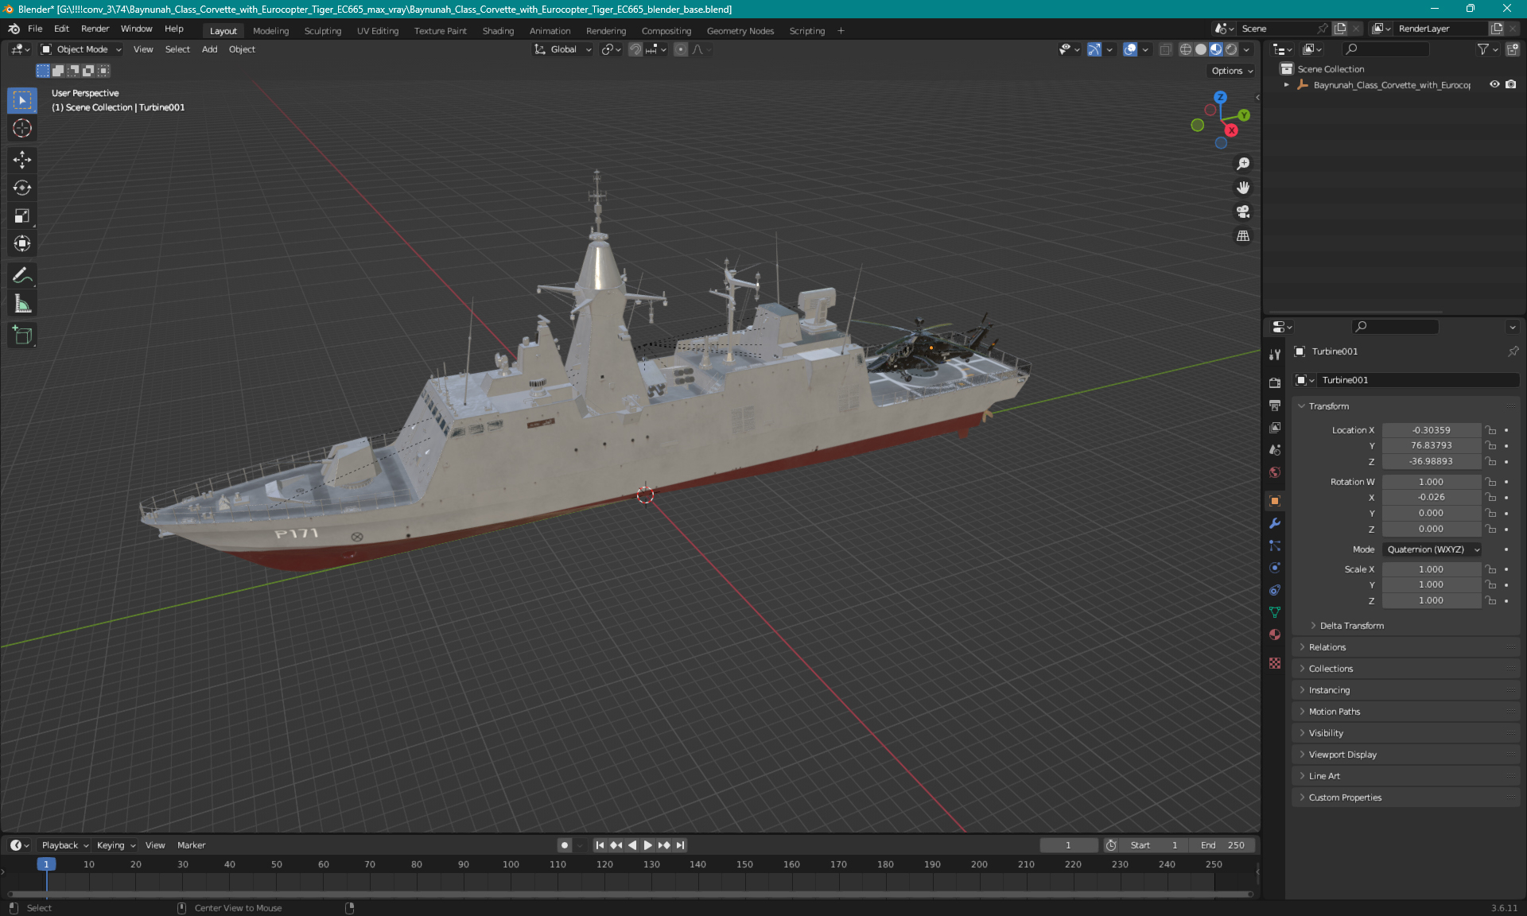Toggle Location Z lock
Image resolution: width=1527 pixels, height=916 pixels.
point(1491,461)
